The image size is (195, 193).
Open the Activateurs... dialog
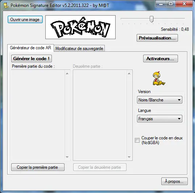(x=161, y=59)
